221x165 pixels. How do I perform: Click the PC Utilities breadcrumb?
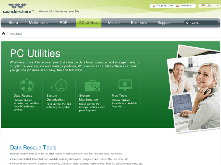point(16,34)
